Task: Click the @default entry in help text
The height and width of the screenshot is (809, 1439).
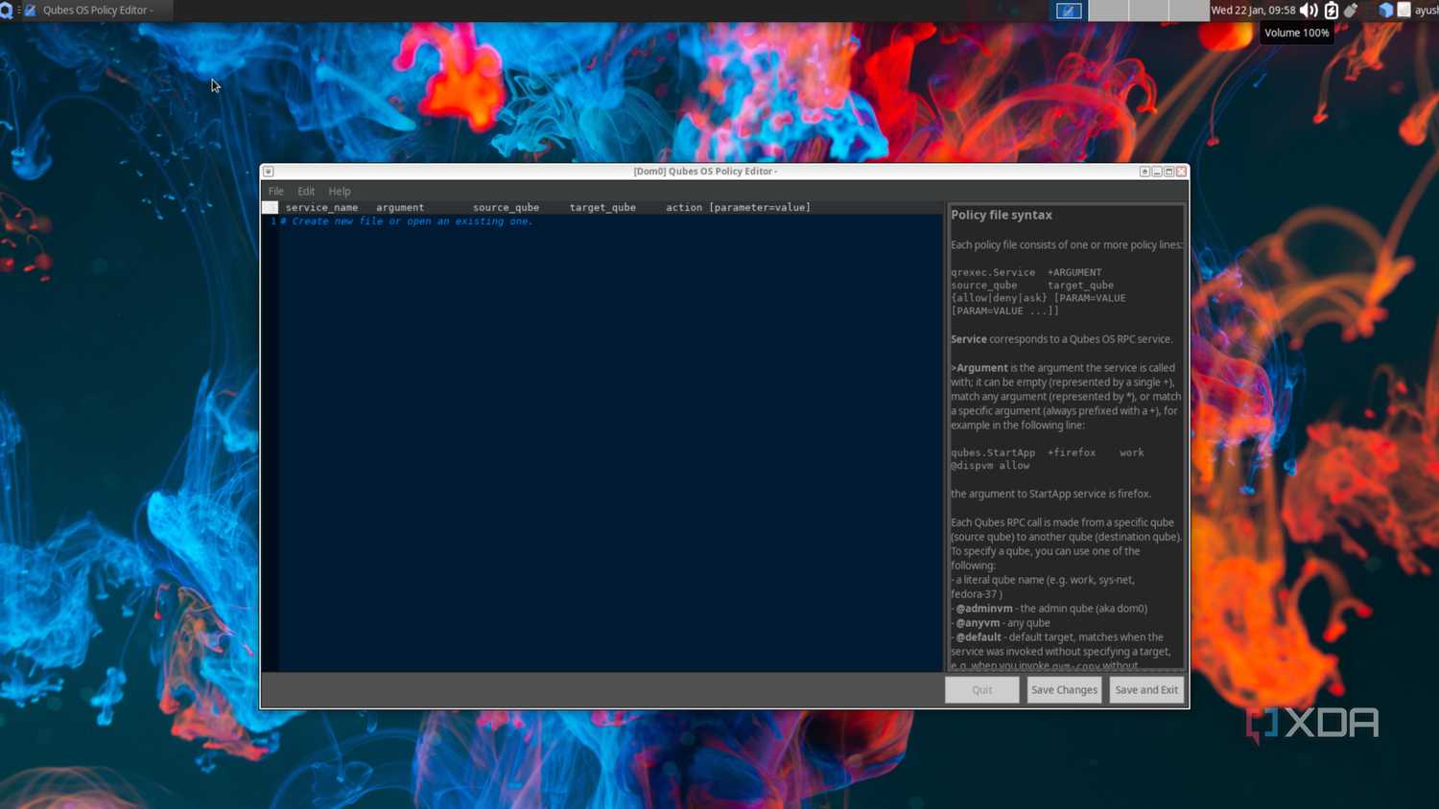Action: [979, 637]
